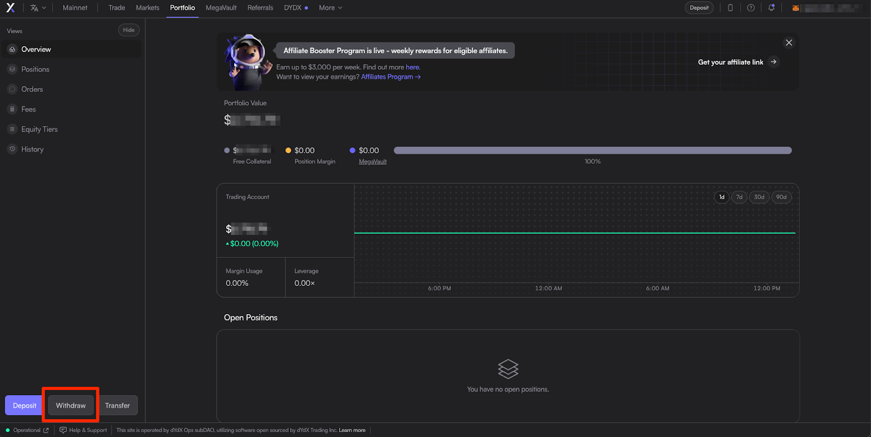Viewport: 871px width, 437px height.
Task: Click the Open Positions heading
Action: pos(250,317)
